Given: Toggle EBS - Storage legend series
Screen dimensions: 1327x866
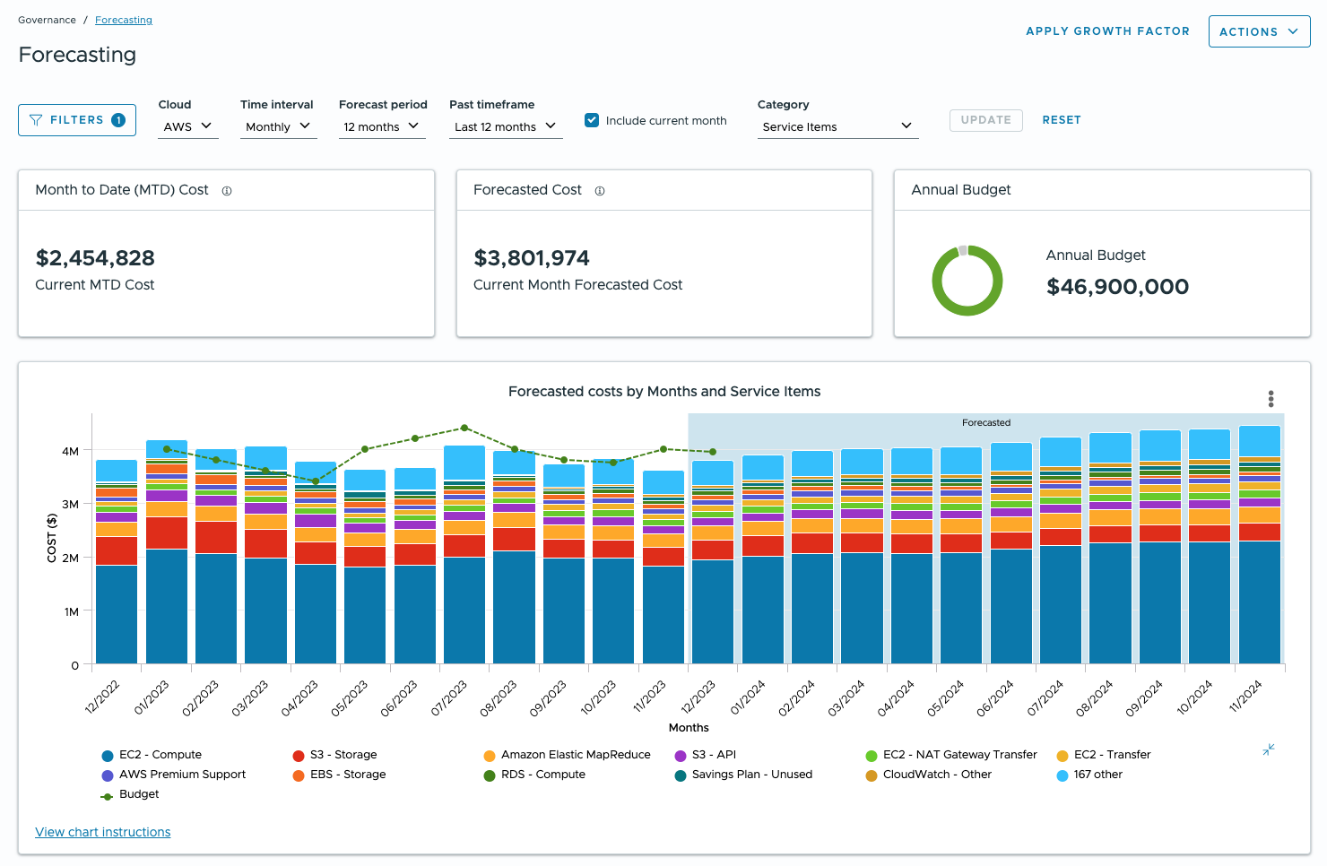Looking at the screenshot, I should [339, 775].
